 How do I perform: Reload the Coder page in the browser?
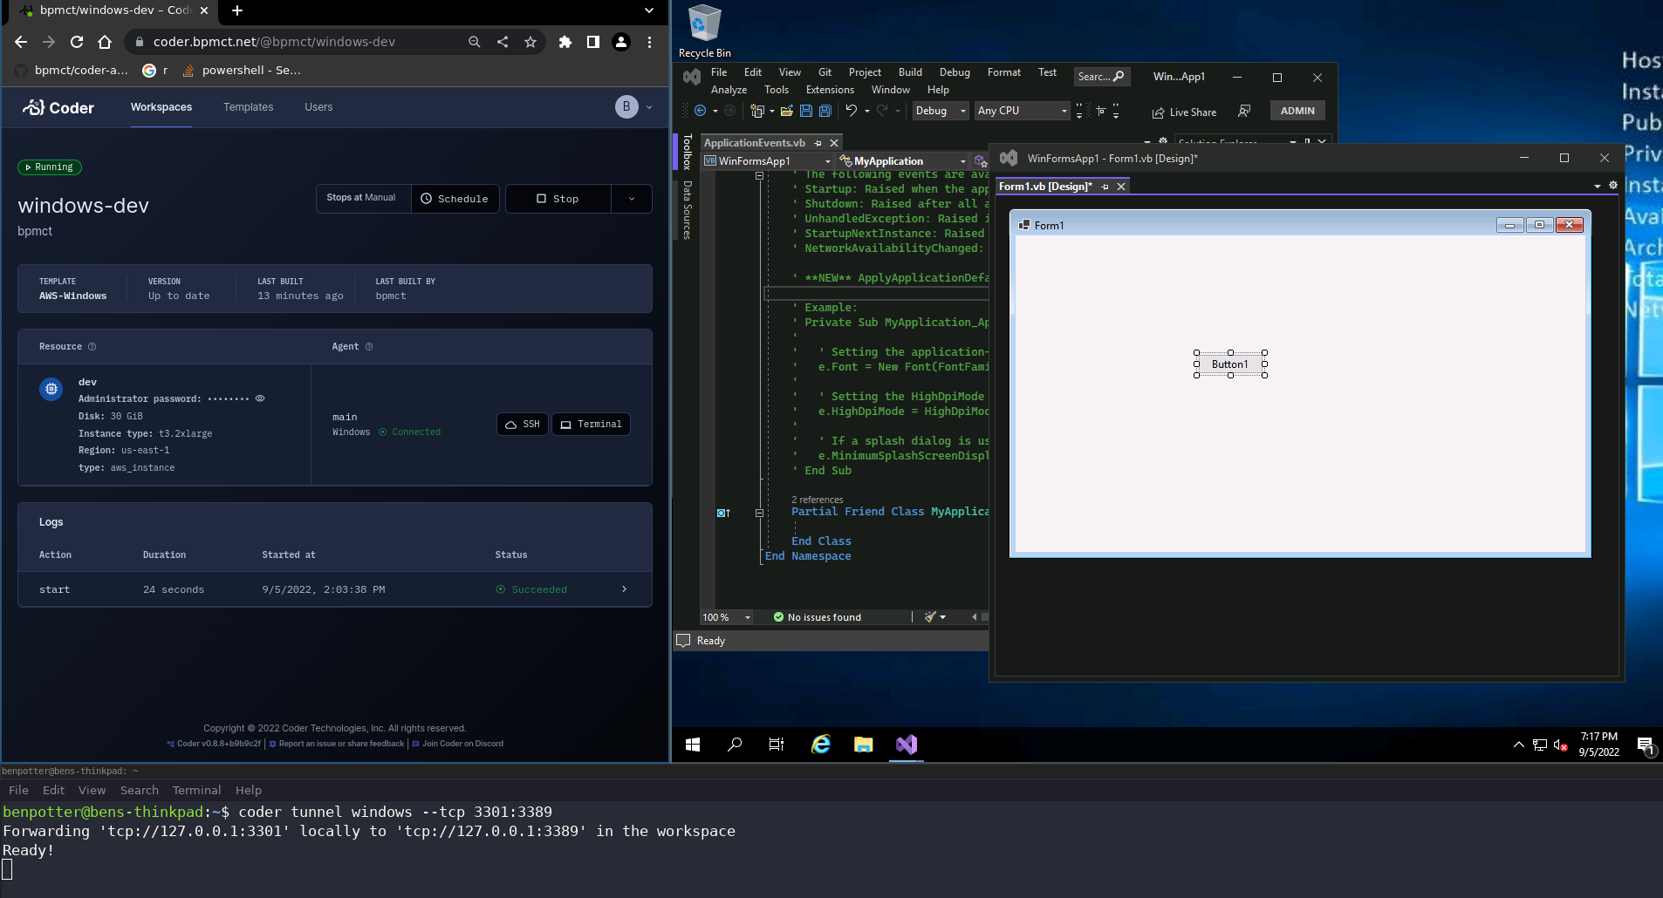(77, 42)
